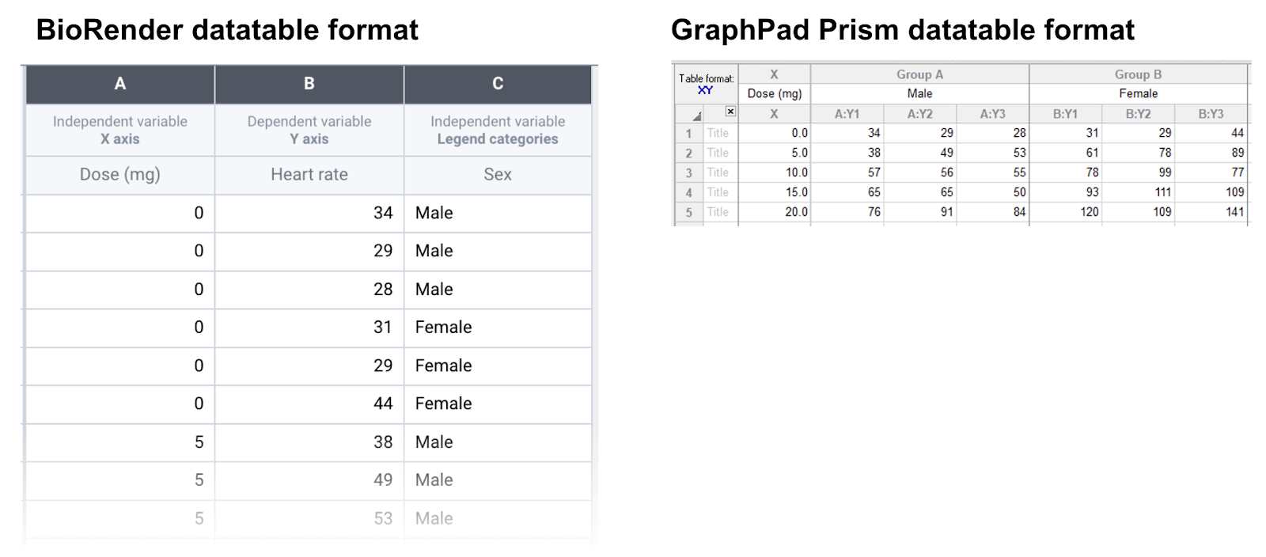This screenshot has height=557, width=1266.
Task: Click the row-title column X hide icon
Action: click(x=730, y=112)
